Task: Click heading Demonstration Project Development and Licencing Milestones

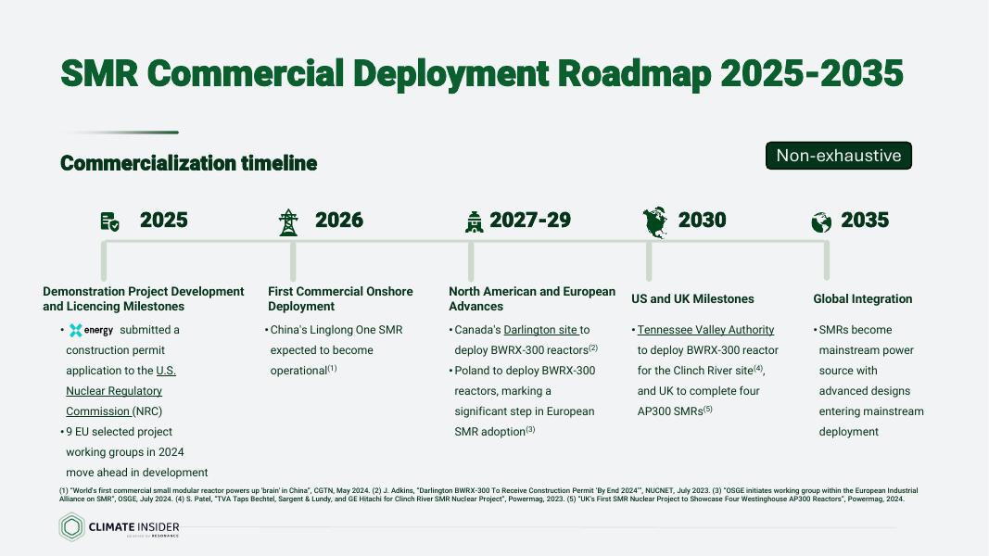Action: 143,298
